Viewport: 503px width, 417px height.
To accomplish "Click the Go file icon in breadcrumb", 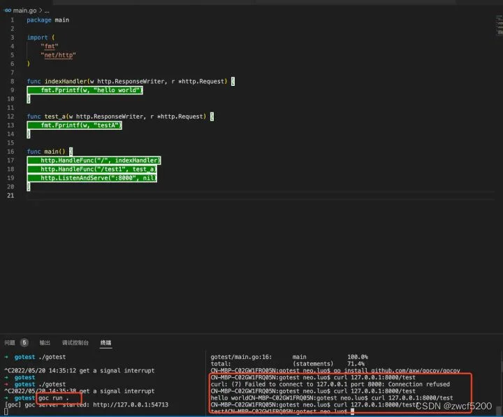I will click(8, 10).
